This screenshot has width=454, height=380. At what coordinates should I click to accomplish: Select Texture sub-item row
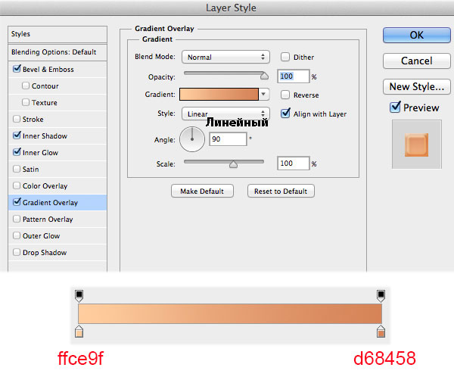pos(58,102)
